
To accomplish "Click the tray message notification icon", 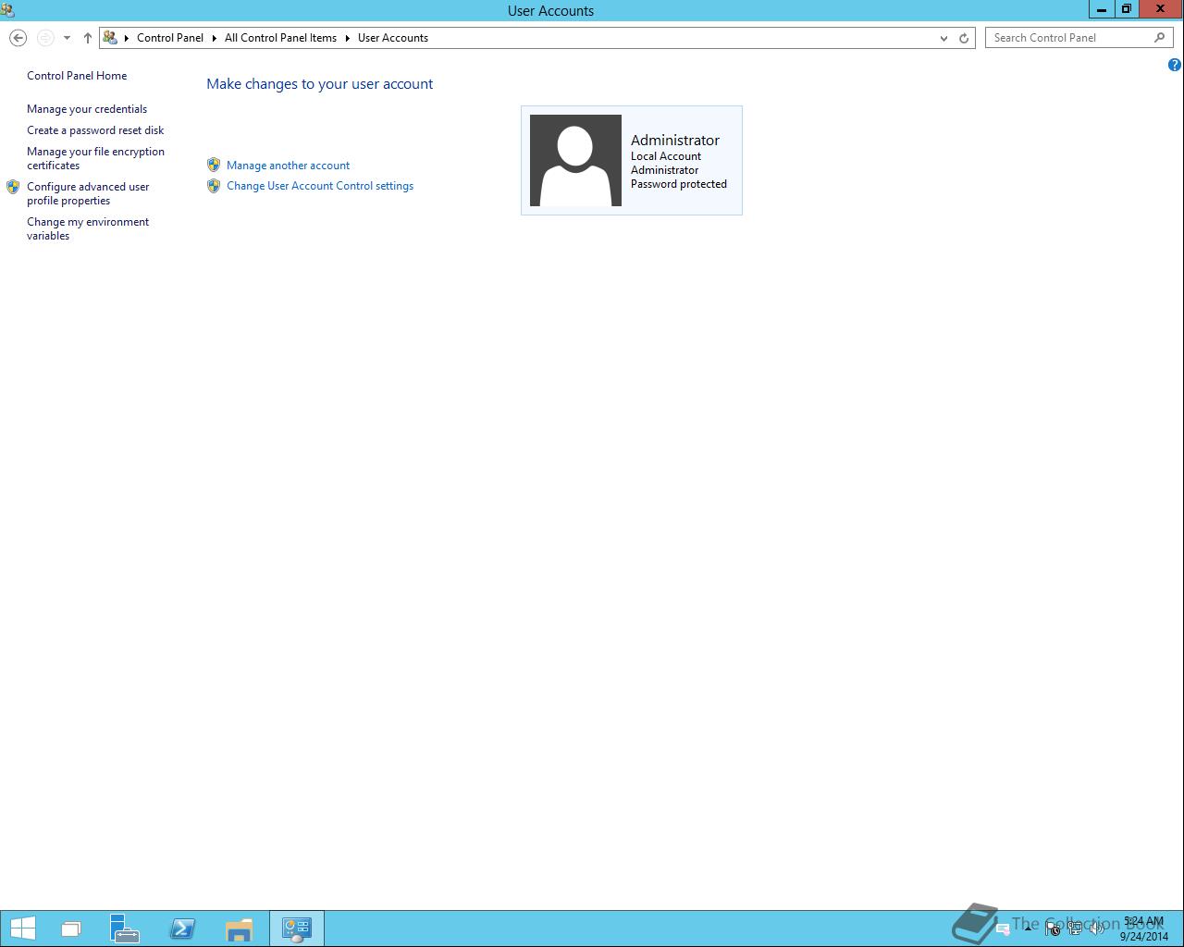I will pyautogui.click(x=1003, y=929).
